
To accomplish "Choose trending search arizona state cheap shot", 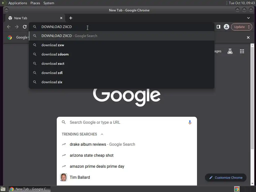I will pyautogui.click(x=127, y=155).
